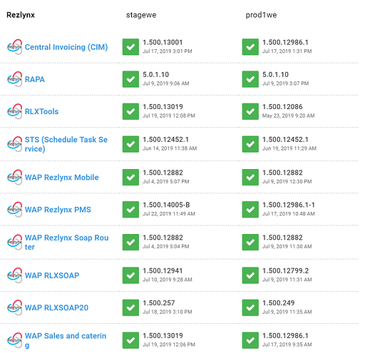Click the date Jun 14, 2019 11:38 AM

click(x=170, y=148)
